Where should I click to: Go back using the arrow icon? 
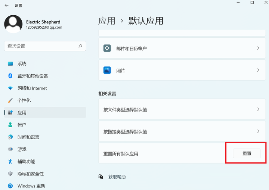tap(6, 6)
